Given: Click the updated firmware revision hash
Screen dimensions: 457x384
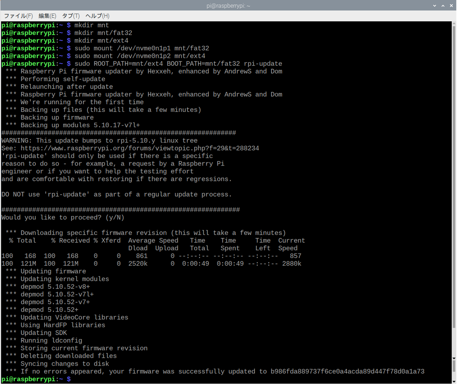Looking at the screenshot, I should (347, 371).
